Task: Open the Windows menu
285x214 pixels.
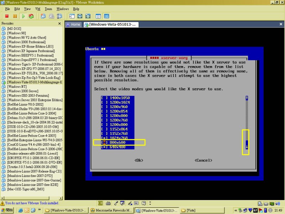Action: coord(63,9)
